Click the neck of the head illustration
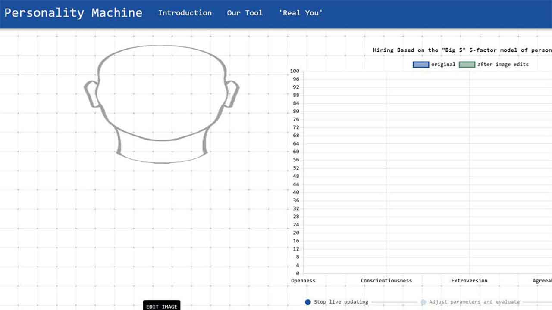552x310 pixels. tap(162, 151)
